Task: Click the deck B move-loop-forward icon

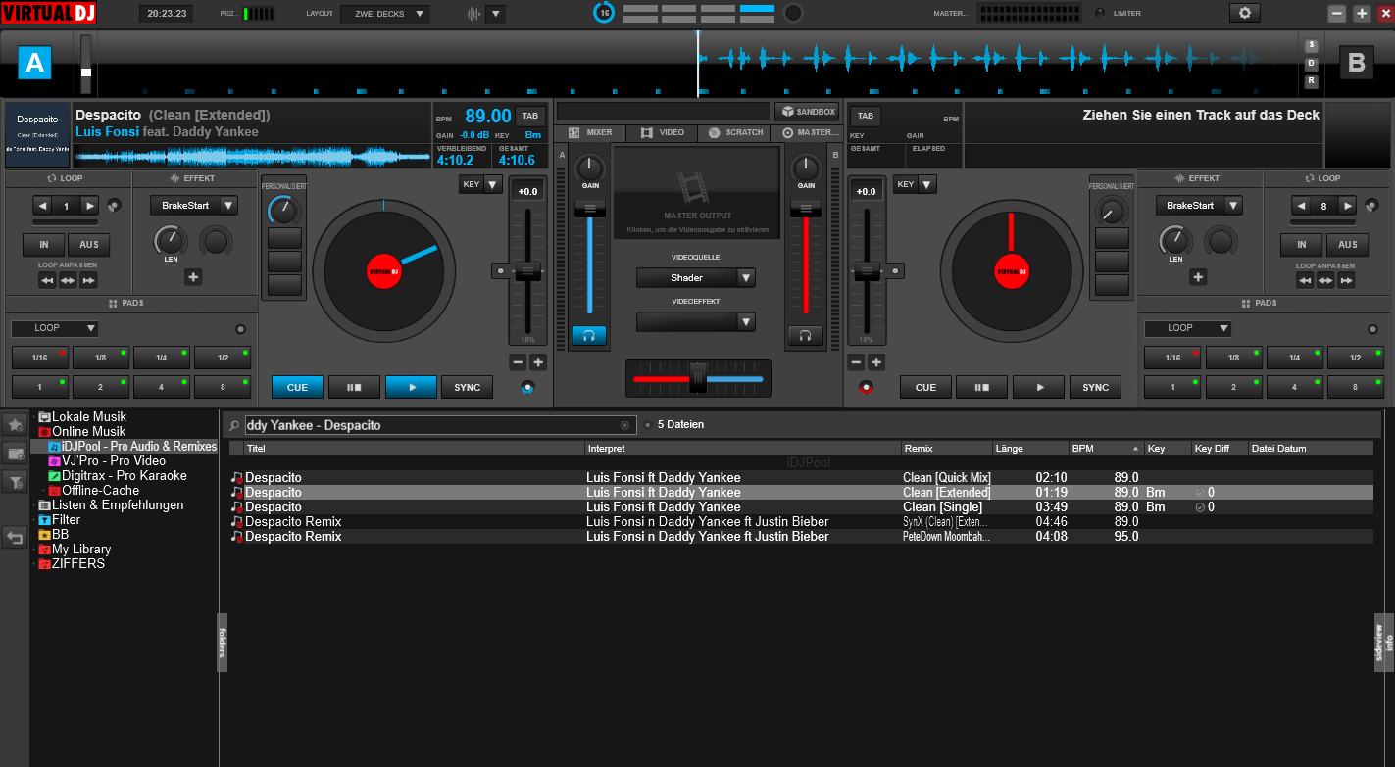Action: click(1347, 281)
